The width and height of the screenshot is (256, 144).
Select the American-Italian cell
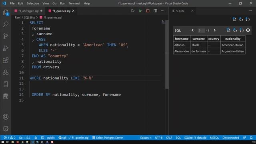pyautogui.click(x=233, y=45)
